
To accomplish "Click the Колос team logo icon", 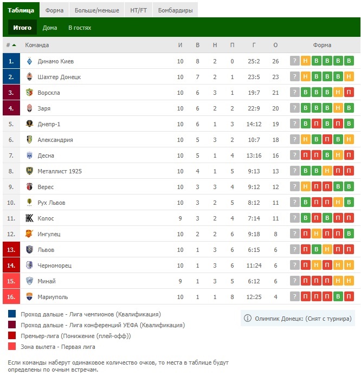I will point(29,218).
